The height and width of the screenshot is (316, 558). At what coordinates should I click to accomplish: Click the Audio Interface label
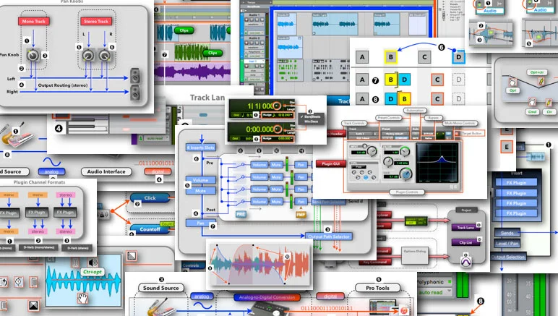tap(106, 171)
